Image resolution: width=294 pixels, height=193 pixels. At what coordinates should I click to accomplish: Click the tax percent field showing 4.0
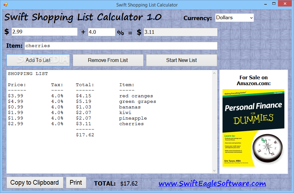click(x=102, y=32)
